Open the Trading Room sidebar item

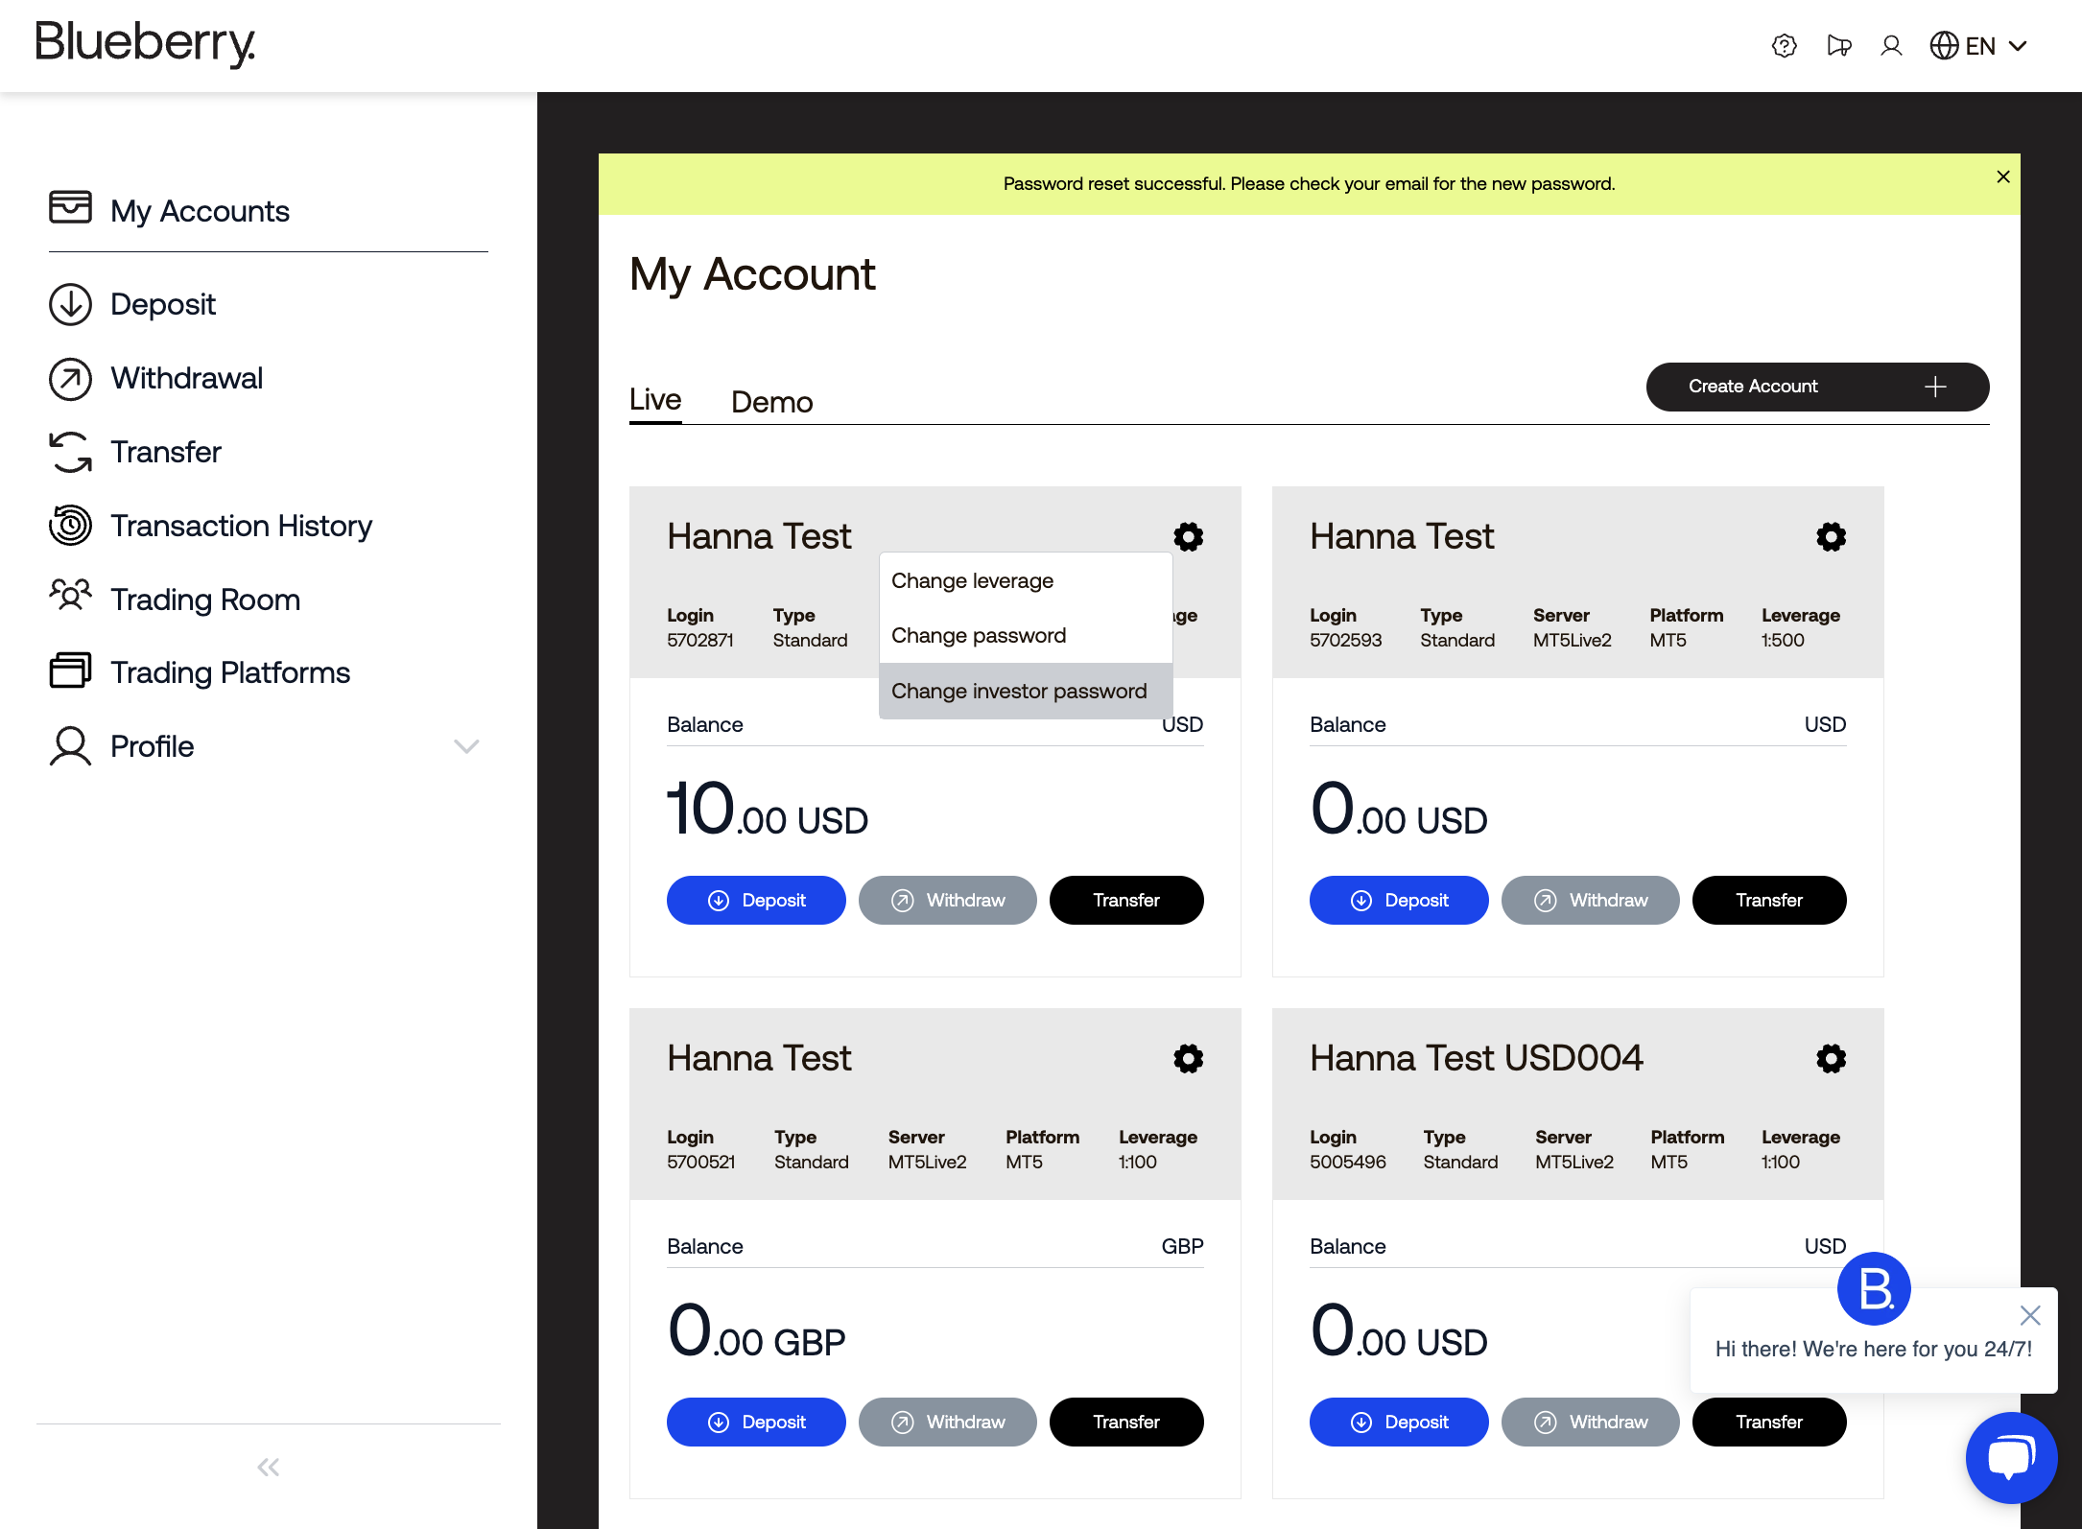click(x=175, y=600)
